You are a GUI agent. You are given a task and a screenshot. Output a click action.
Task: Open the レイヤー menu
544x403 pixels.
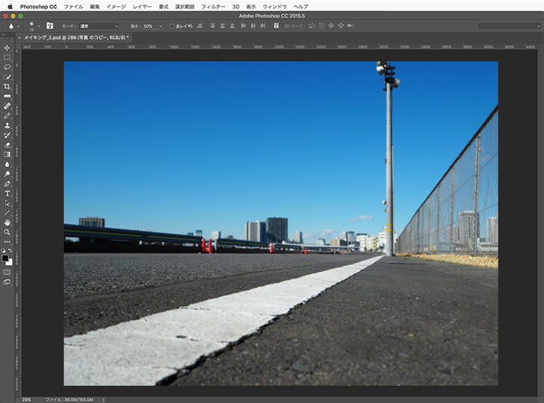point(143,7)
